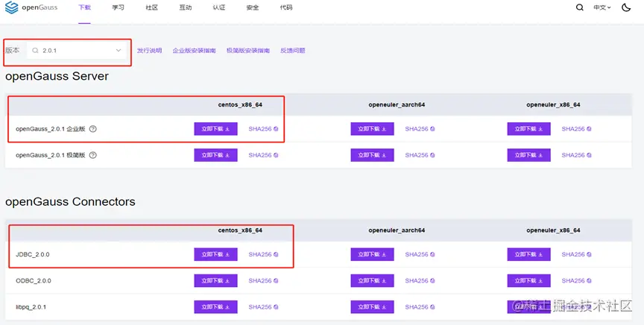Open the 企业版安装指南 link

pyautogui.click(x=194, y=51)
